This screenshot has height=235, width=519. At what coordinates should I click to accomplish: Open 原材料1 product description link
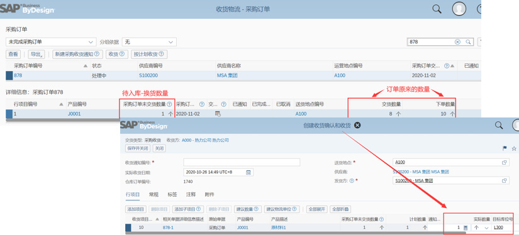point(278,227)
